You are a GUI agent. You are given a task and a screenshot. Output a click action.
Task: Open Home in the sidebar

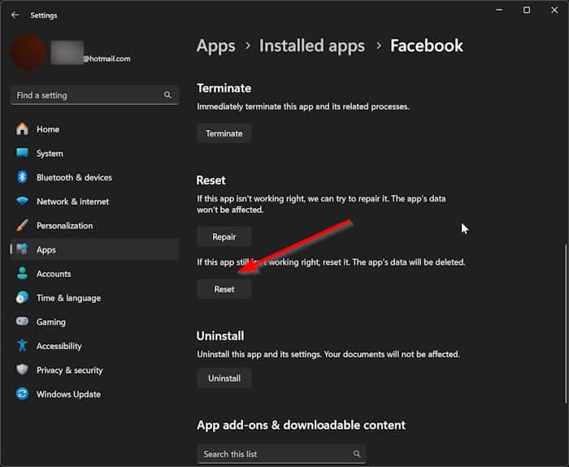(94, 129)
